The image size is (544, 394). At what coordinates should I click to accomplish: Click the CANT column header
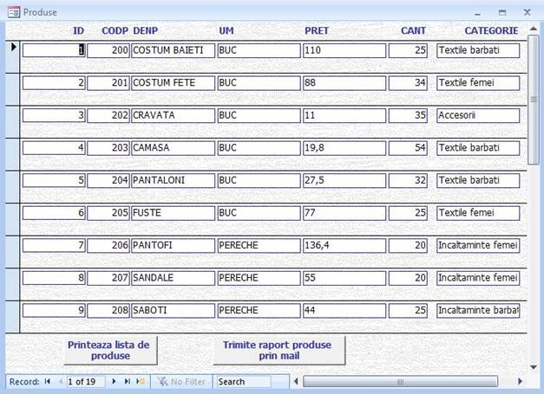tap(413, 31)
